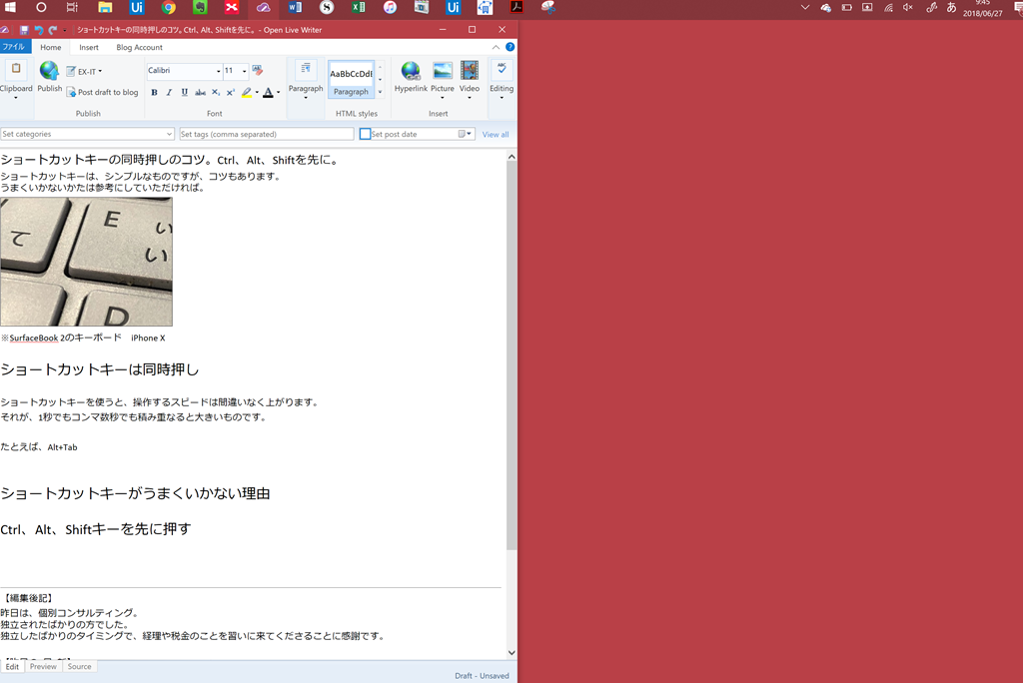Click Post draft to blog
1023x683 pixels.
pos(102,92)
